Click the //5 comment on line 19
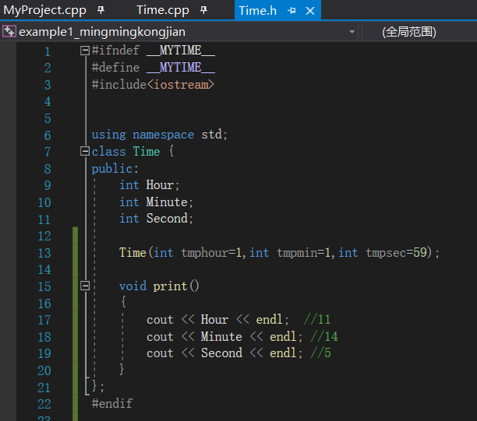This screenshot has height=421, width=477. 320,353
